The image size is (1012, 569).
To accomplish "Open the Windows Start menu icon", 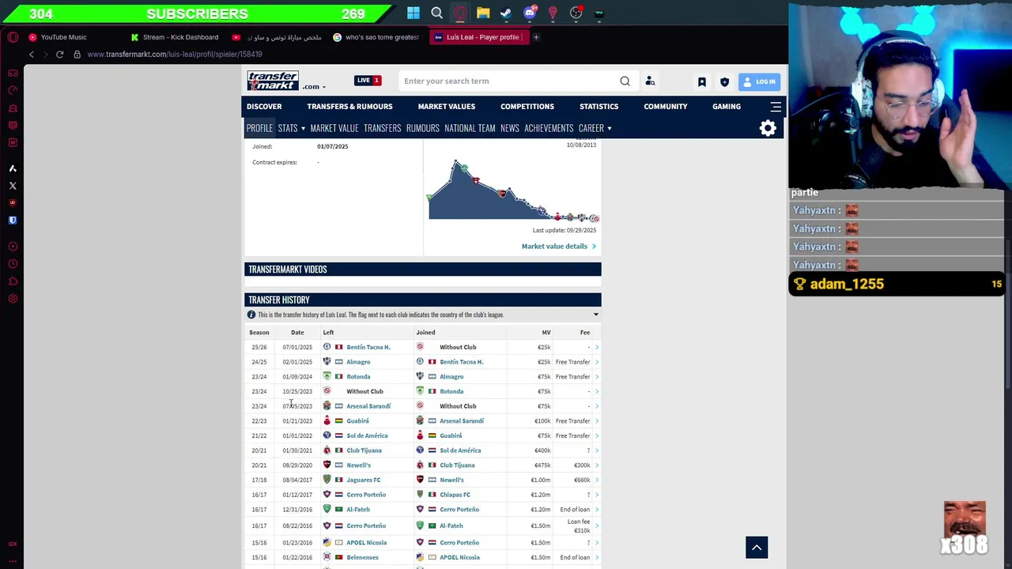I will click(413, 13).
